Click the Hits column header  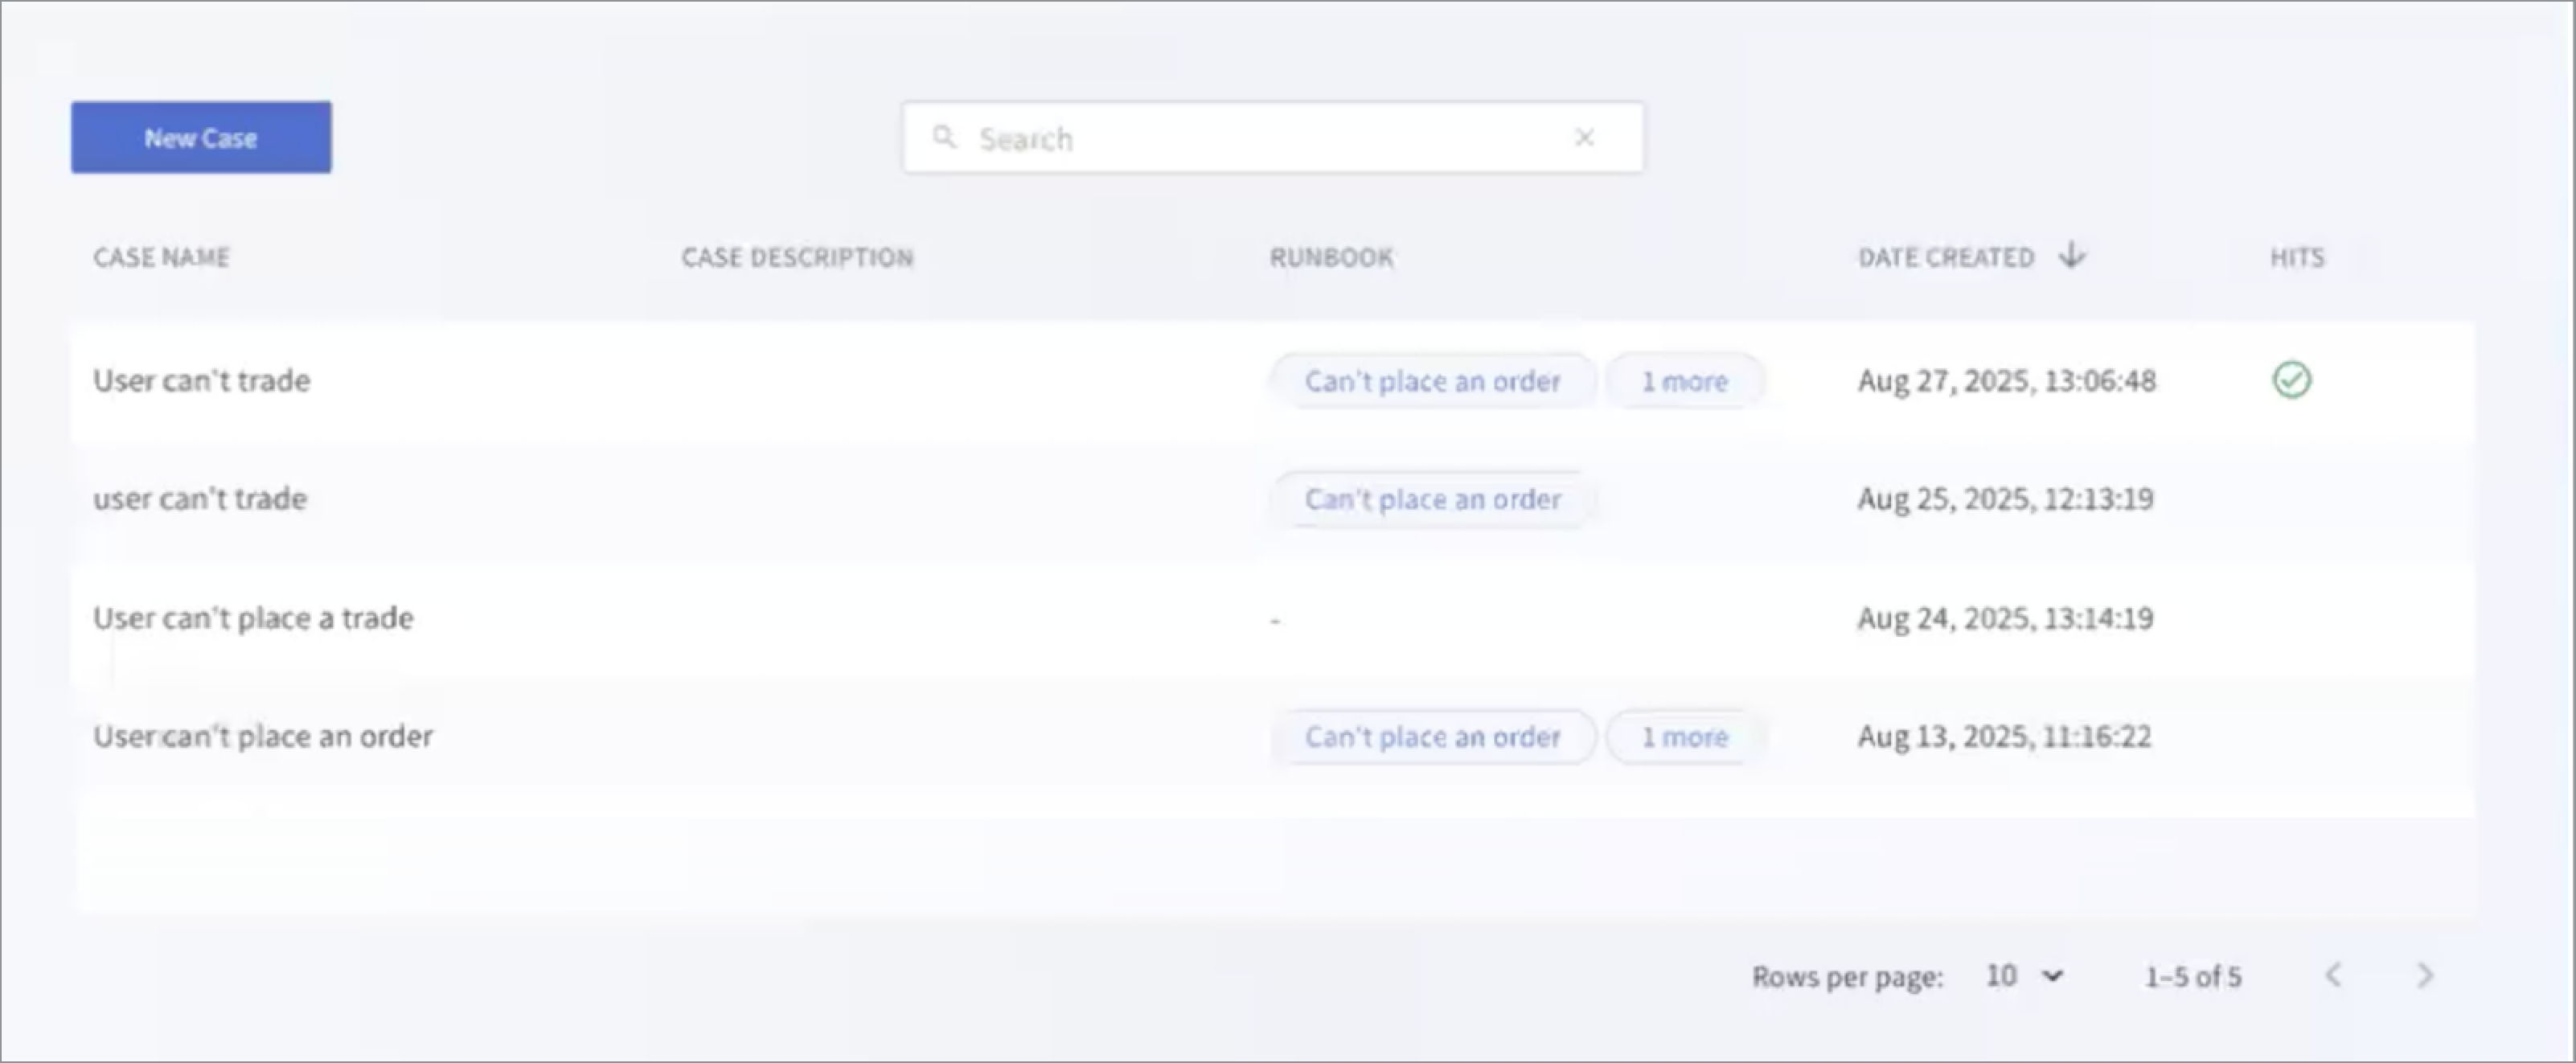pos(2296,257)
